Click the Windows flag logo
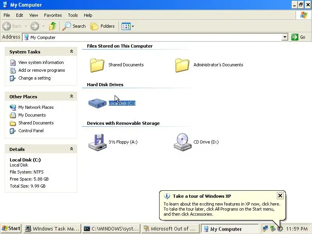The image size is (312, 234). (x=304, y=15)
